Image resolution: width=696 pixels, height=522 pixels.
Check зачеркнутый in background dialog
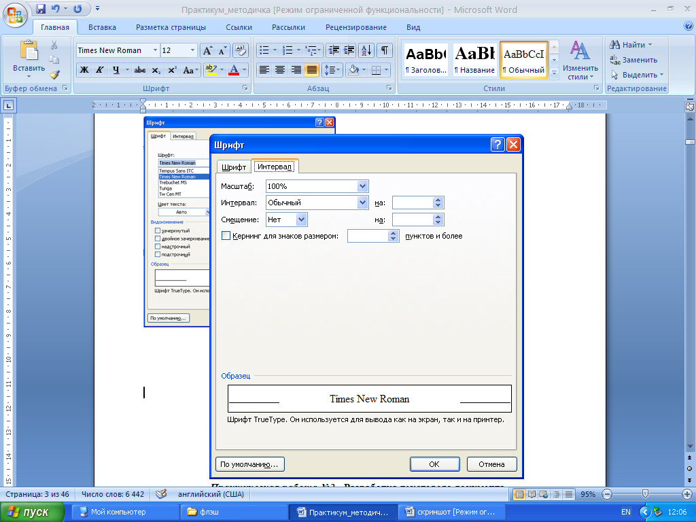pyautogui.click(x=157, y=231)
